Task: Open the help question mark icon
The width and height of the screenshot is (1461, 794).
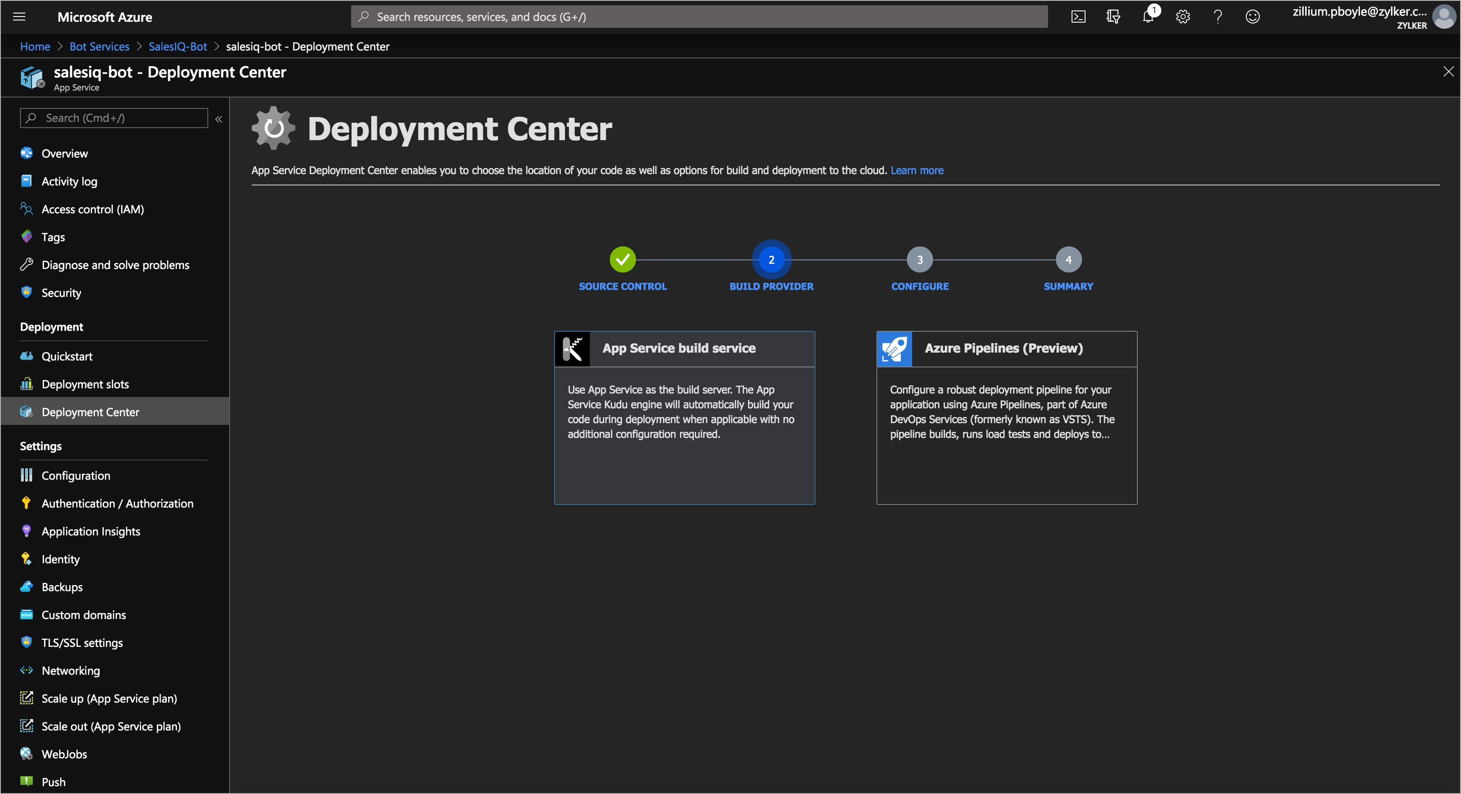Action: click(1217, 17)
